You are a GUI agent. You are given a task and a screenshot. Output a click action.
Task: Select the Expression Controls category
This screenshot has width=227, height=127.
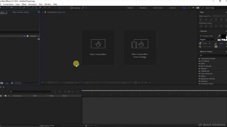[x=207, y=79]
